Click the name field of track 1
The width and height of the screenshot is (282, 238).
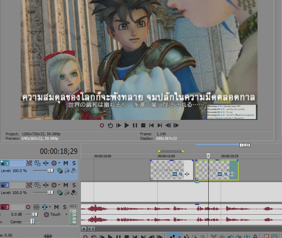tap(17, 163)
